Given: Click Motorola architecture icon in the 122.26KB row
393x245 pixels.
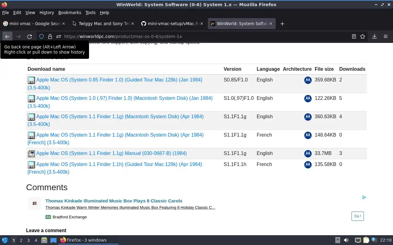Looking at the screenshot, I should click(308, 99).
